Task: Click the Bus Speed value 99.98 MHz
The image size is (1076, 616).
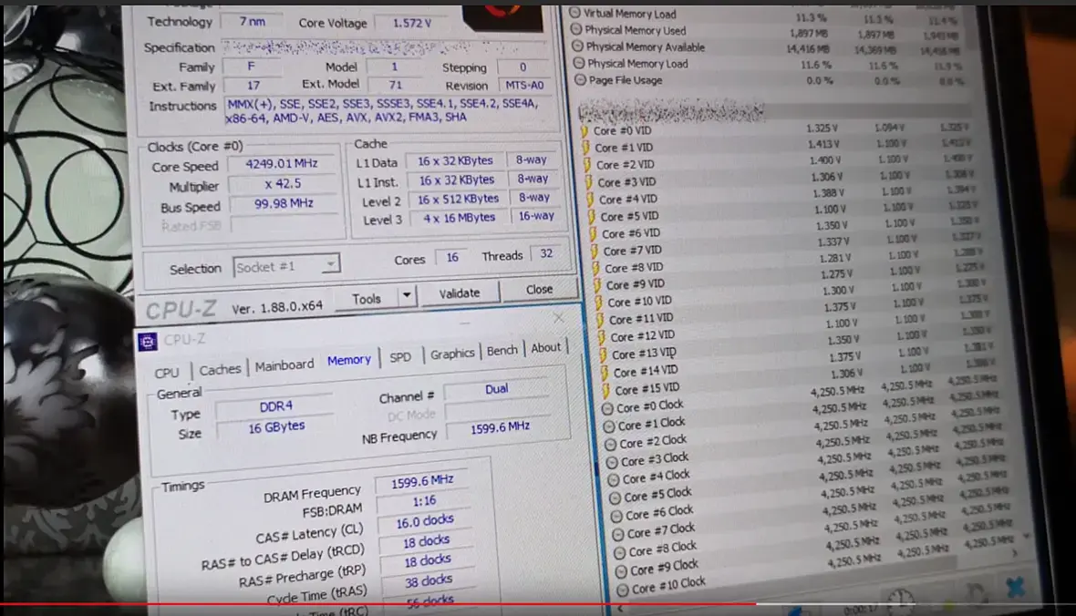Action: [285, 204]
